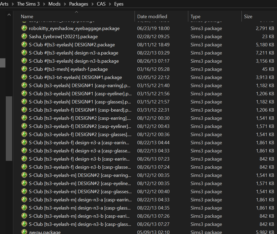The image size is (277, 234).
Task: Click icon of eyelash DESIGN#1 casp-earring file
Action: [x=24, y=85]
